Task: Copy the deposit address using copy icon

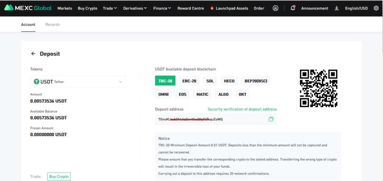Action: tap(271, 119)
